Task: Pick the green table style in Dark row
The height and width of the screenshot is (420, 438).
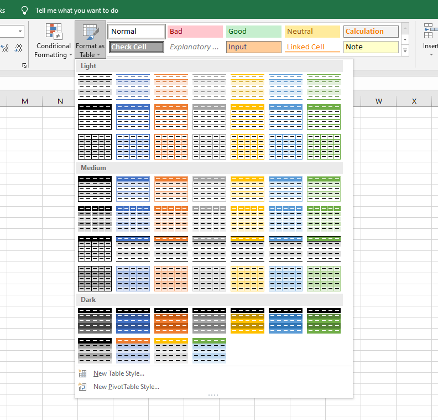Action: pyautogui.click(x=324, y=320)
